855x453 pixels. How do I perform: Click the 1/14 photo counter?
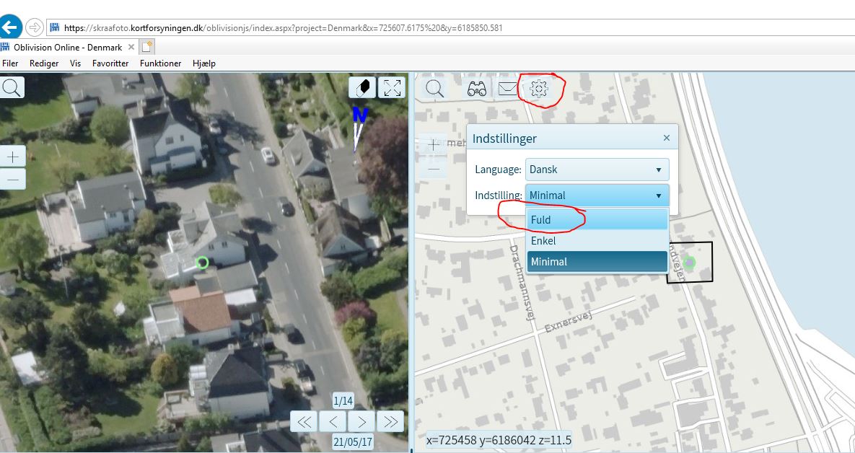click(343, 401)
